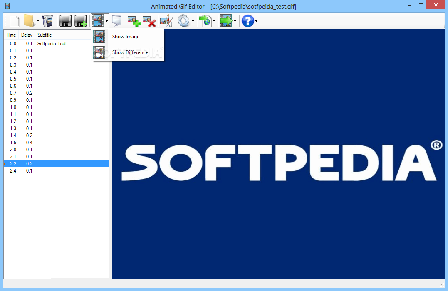Select the frame row at time 0.4
Viewport: 448px width, 291px height.
[57, 72]
